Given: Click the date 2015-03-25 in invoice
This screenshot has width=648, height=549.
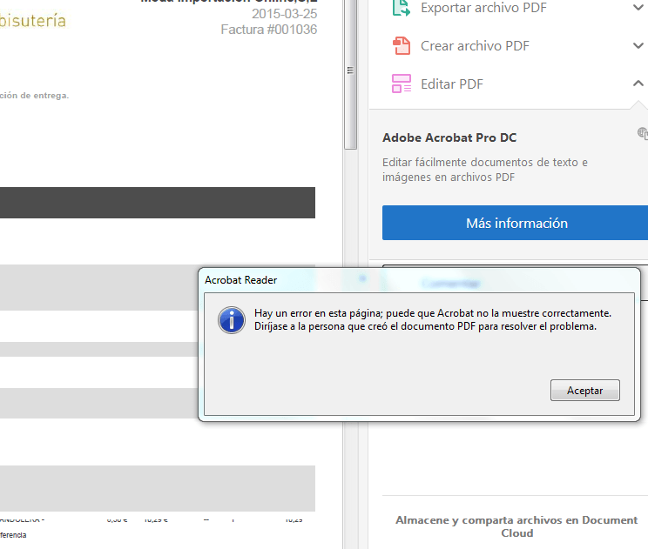Looking at the screenshot, I should coord(284,14).
